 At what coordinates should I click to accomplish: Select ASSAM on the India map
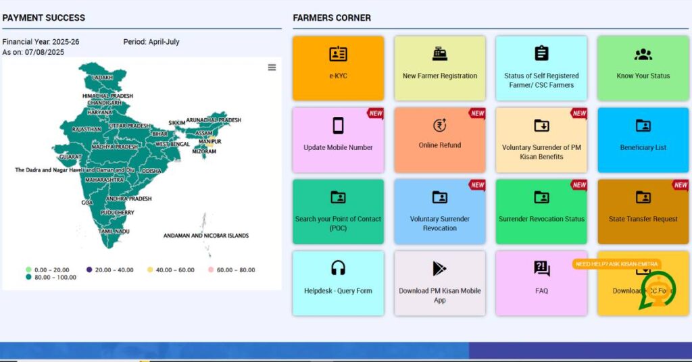(x=204, y=133)
